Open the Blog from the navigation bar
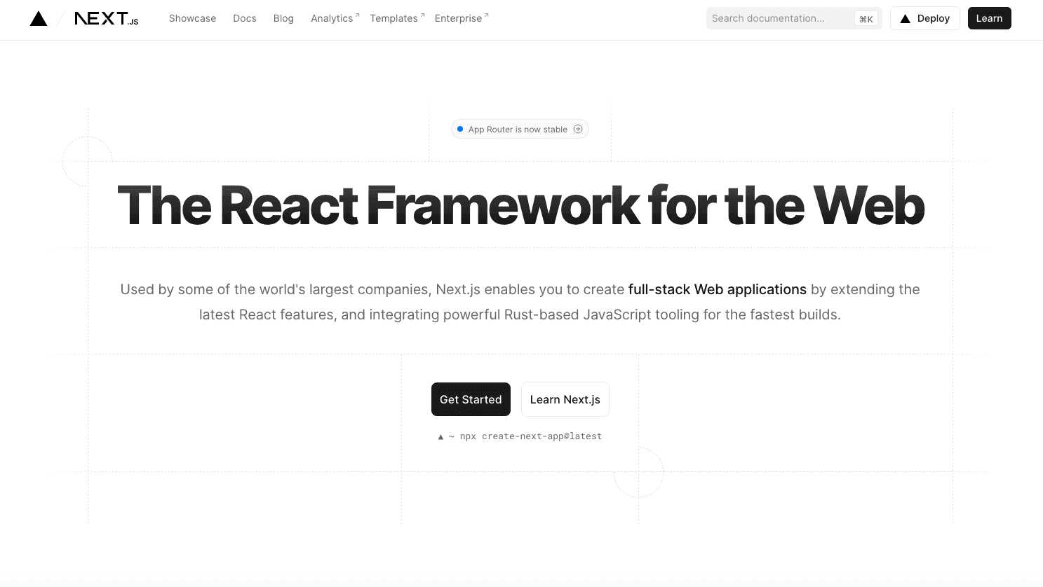The image size is (1043, 587). coord(283,18)
